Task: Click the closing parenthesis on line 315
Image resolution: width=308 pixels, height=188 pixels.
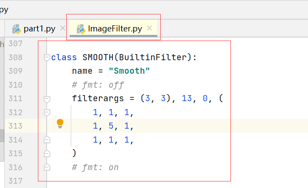Action: (x=74, y=153)
